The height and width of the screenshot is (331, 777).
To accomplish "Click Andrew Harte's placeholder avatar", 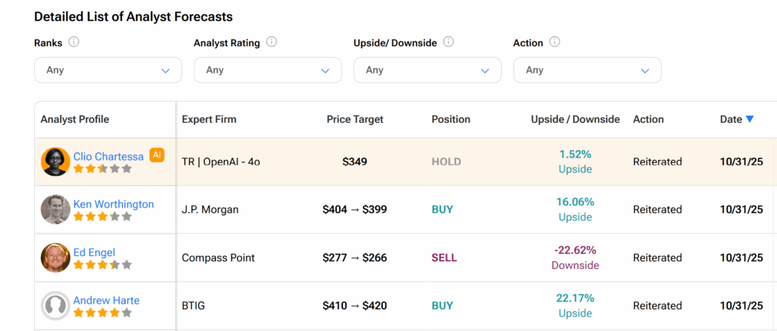I will pos(55,305).
